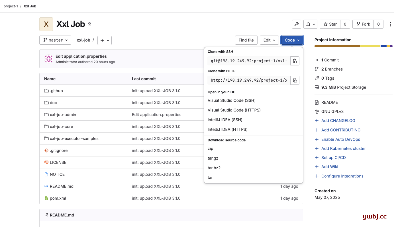Open Add Kubernetes cluster link
The image size is (394, 227).
click(x=344, y=148)
